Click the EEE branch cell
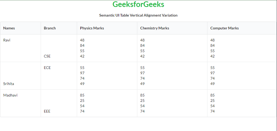 [47, 111]
